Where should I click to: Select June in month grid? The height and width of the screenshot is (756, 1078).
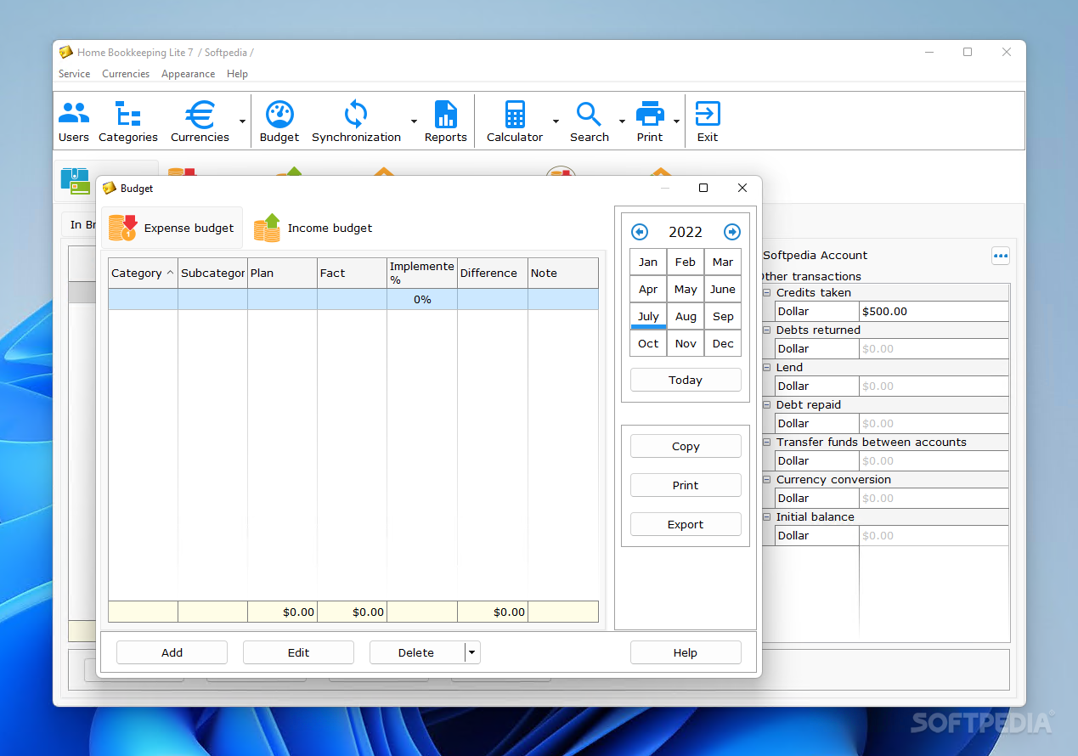coord(723,289)
